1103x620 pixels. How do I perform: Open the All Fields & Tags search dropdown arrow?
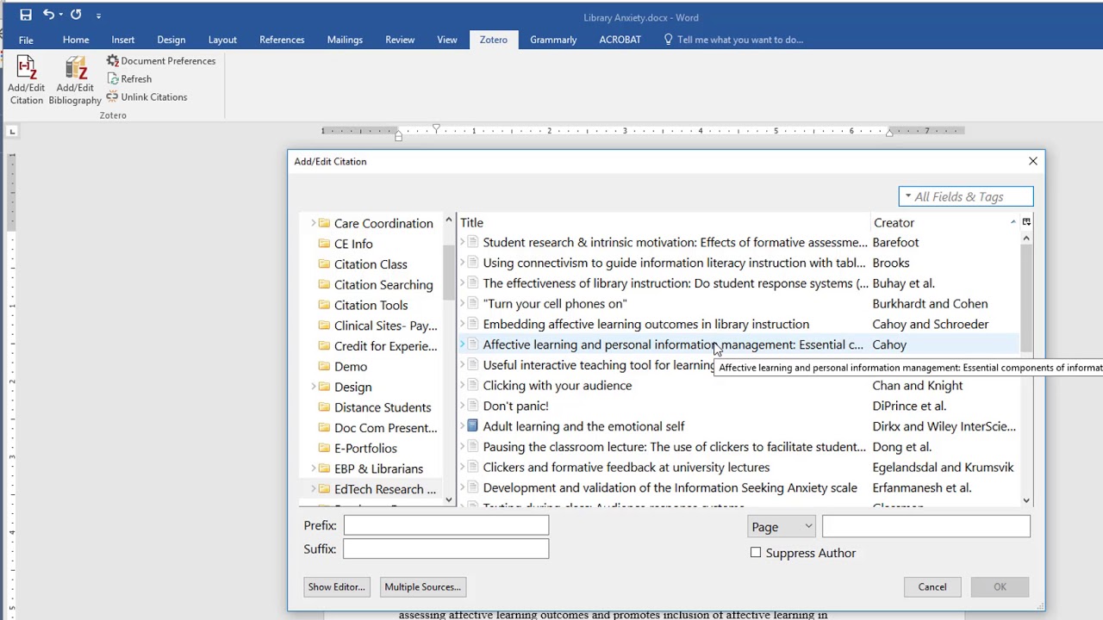click(907, 196)
